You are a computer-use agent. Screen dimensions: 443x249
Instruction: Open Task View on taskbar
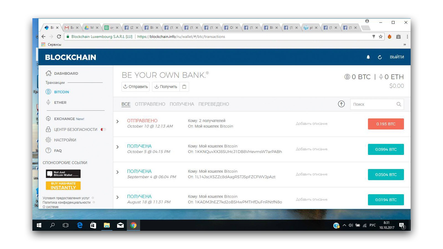tap(66, 225)
